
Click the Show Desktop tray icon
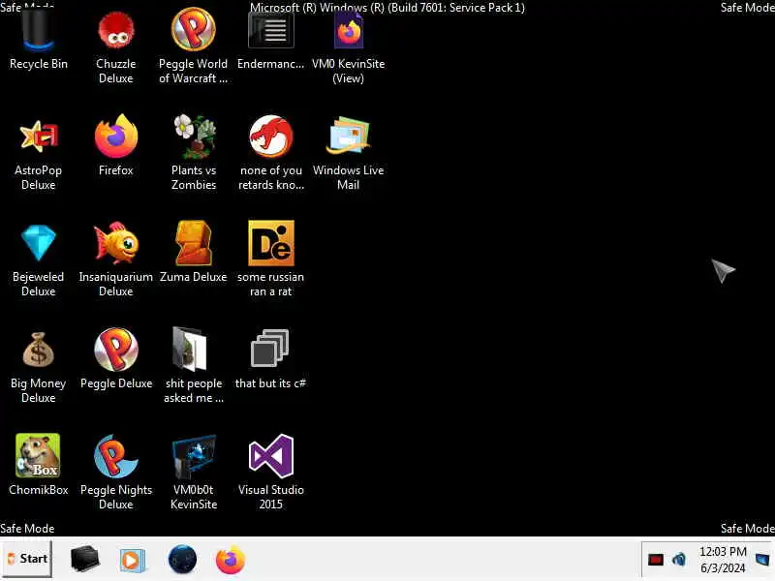tap(763, 560)
